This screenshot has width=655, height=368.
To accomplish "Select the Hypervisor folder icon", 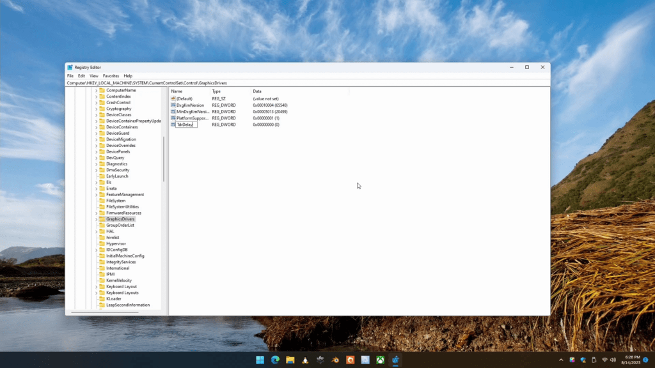I will (102, 243).
